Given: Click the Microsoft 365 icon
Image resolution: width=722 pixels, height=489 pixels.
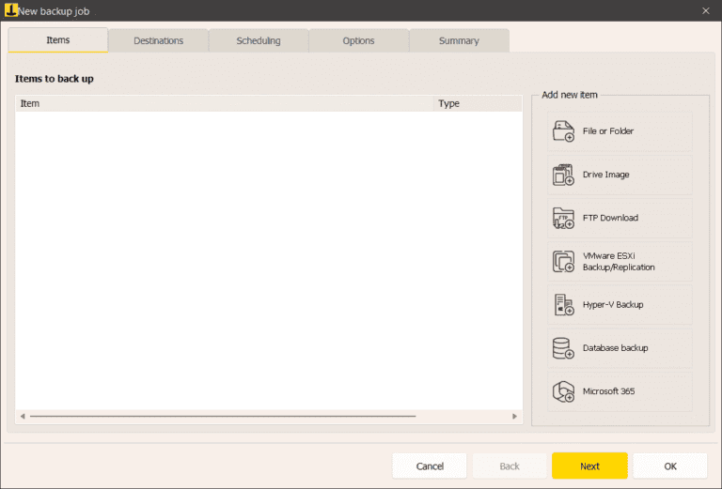Looking at the screenshot, I should pos(563,391).
